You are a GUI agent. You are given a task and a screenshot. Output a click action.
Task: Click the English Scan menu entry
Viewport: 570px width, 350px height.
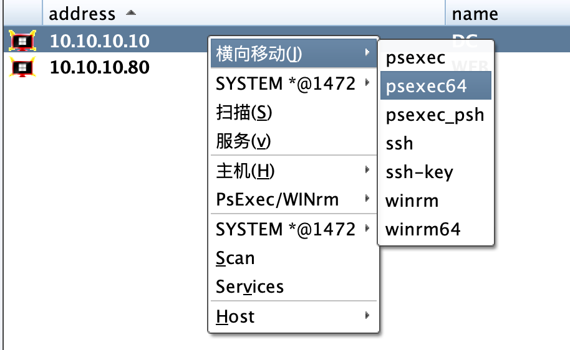(x=235, y=258)
